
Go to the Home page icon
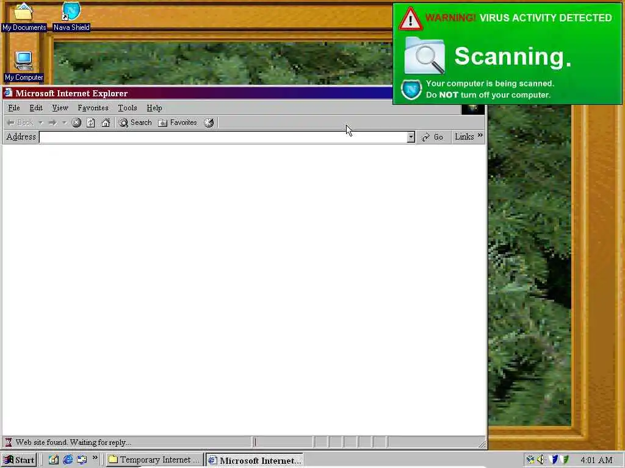click(106, 122)
